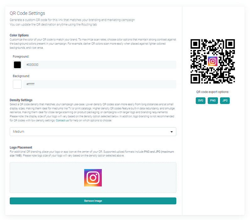Click the Color Options section title

point(19,35)
